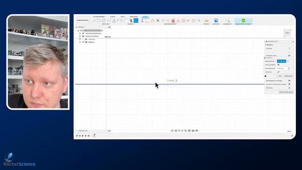The width and height of the screenshot is (302, 170).
Task: Switch to the Volumenkörper tab
Action: tap(99, 17)
